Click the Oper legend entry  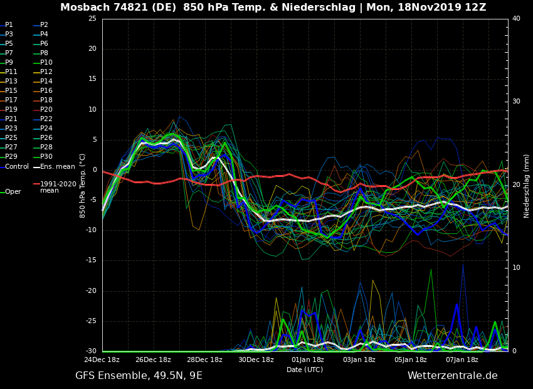point(13,192)
